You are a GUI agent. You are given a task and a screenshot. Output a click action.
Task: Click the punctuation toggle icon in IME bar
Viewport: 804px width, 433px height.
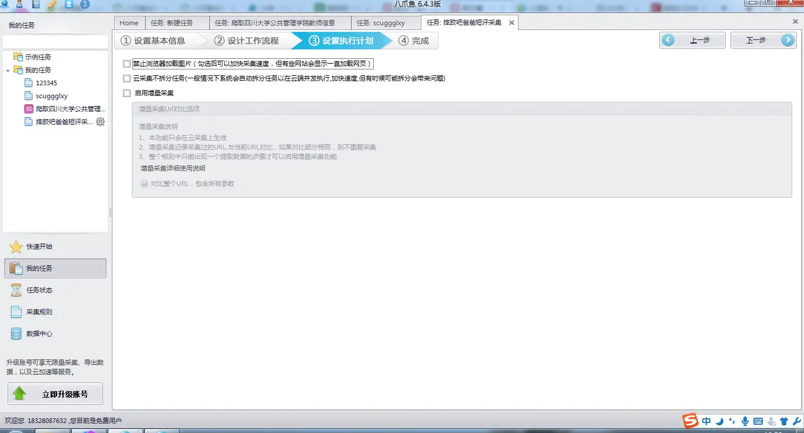tap(732, 421)
